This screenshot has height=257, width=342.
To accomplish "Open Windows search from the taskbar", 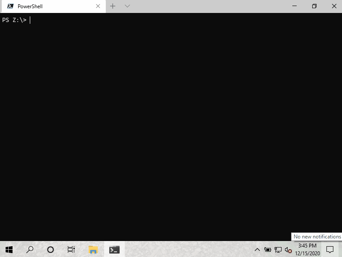I will [30, 249].
